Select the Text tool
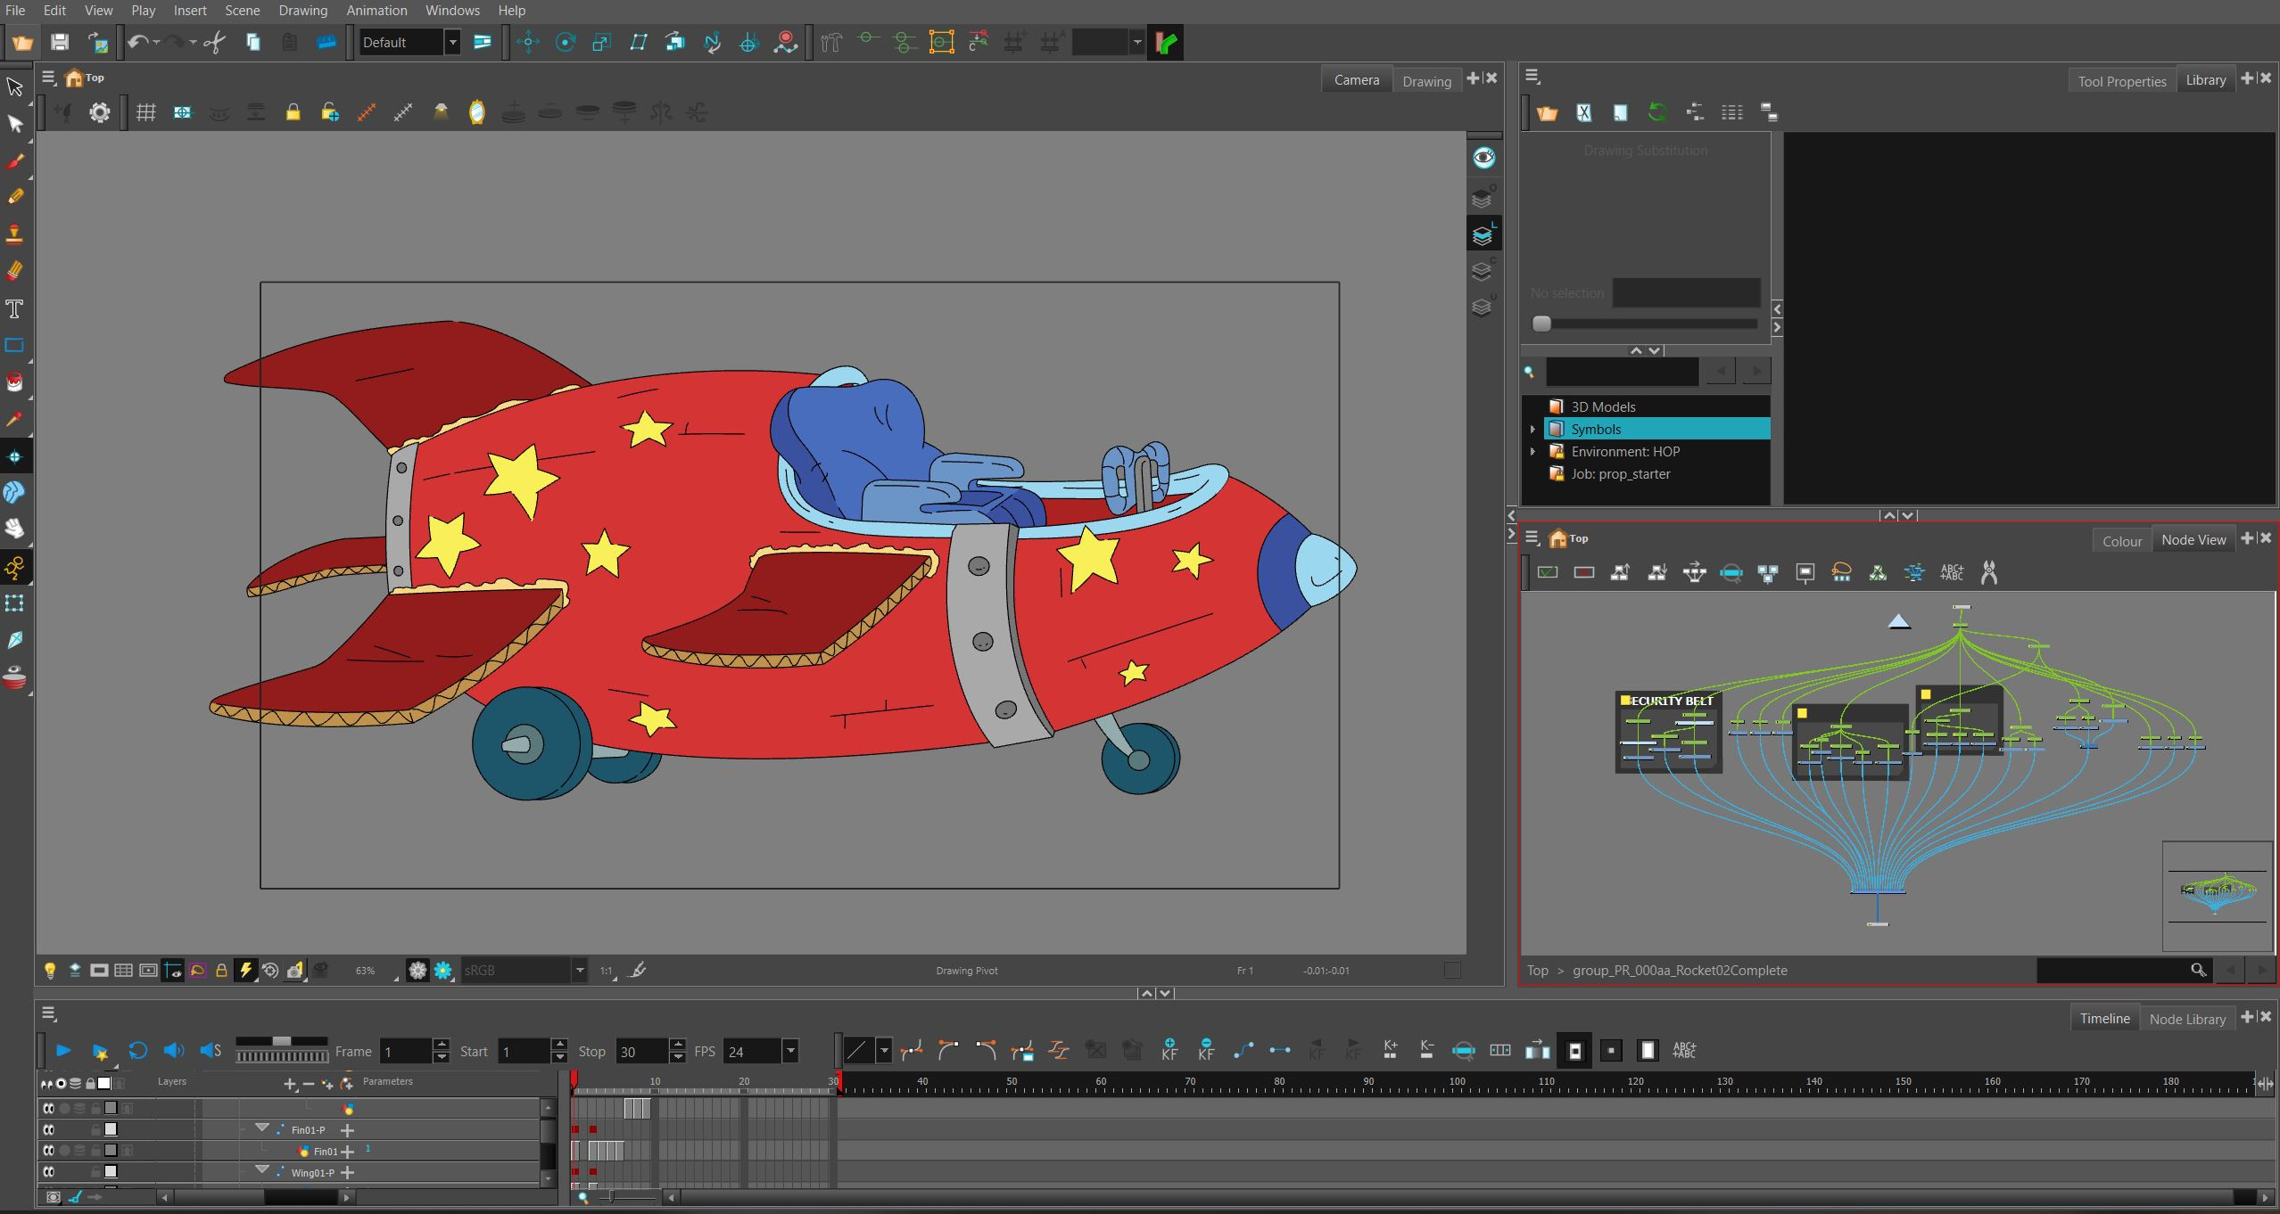This screenshot has width=2280, height=1214. (14, 309)
